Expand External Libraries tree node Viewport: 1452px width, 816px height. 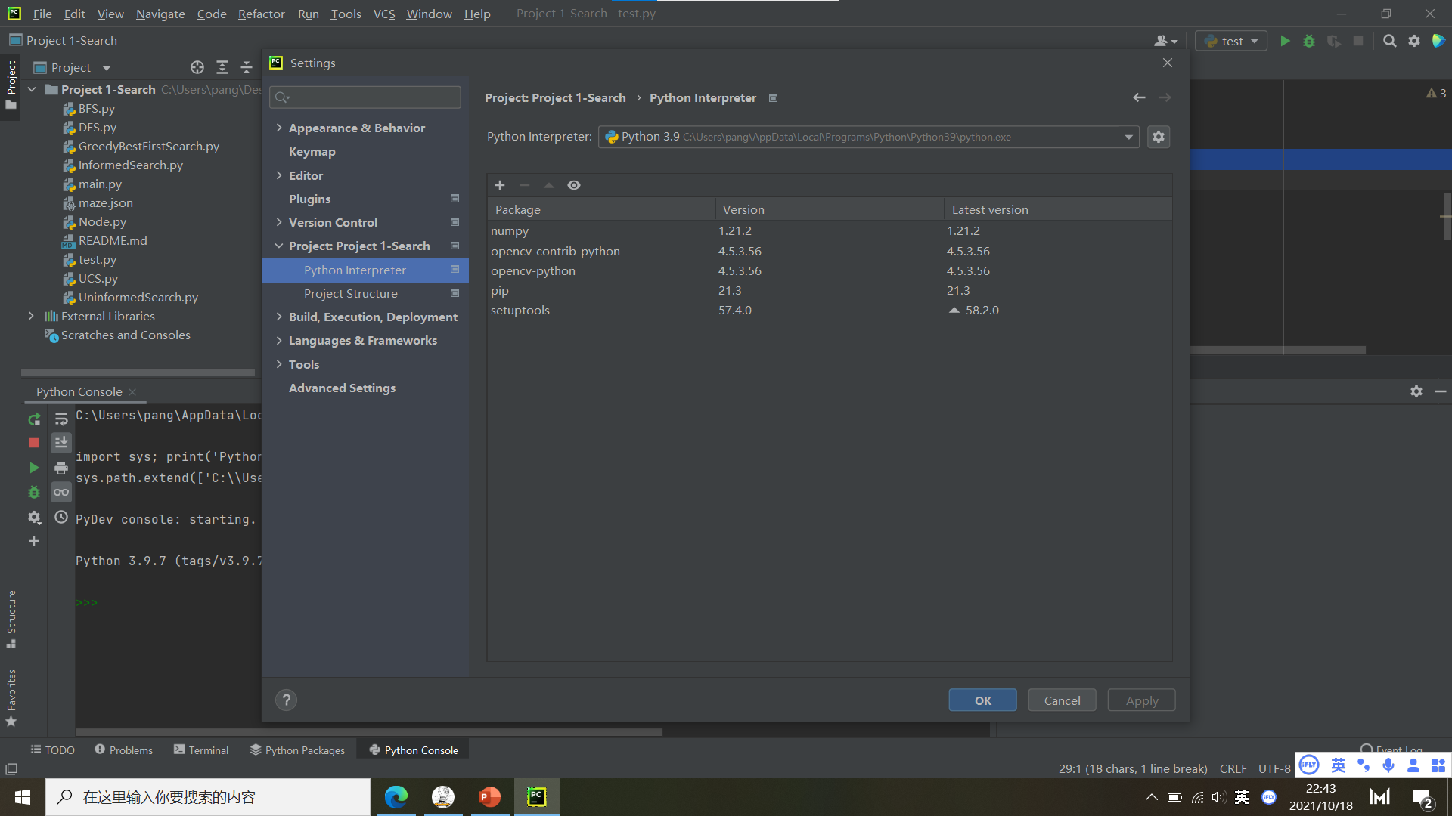[x=31, y=316]
